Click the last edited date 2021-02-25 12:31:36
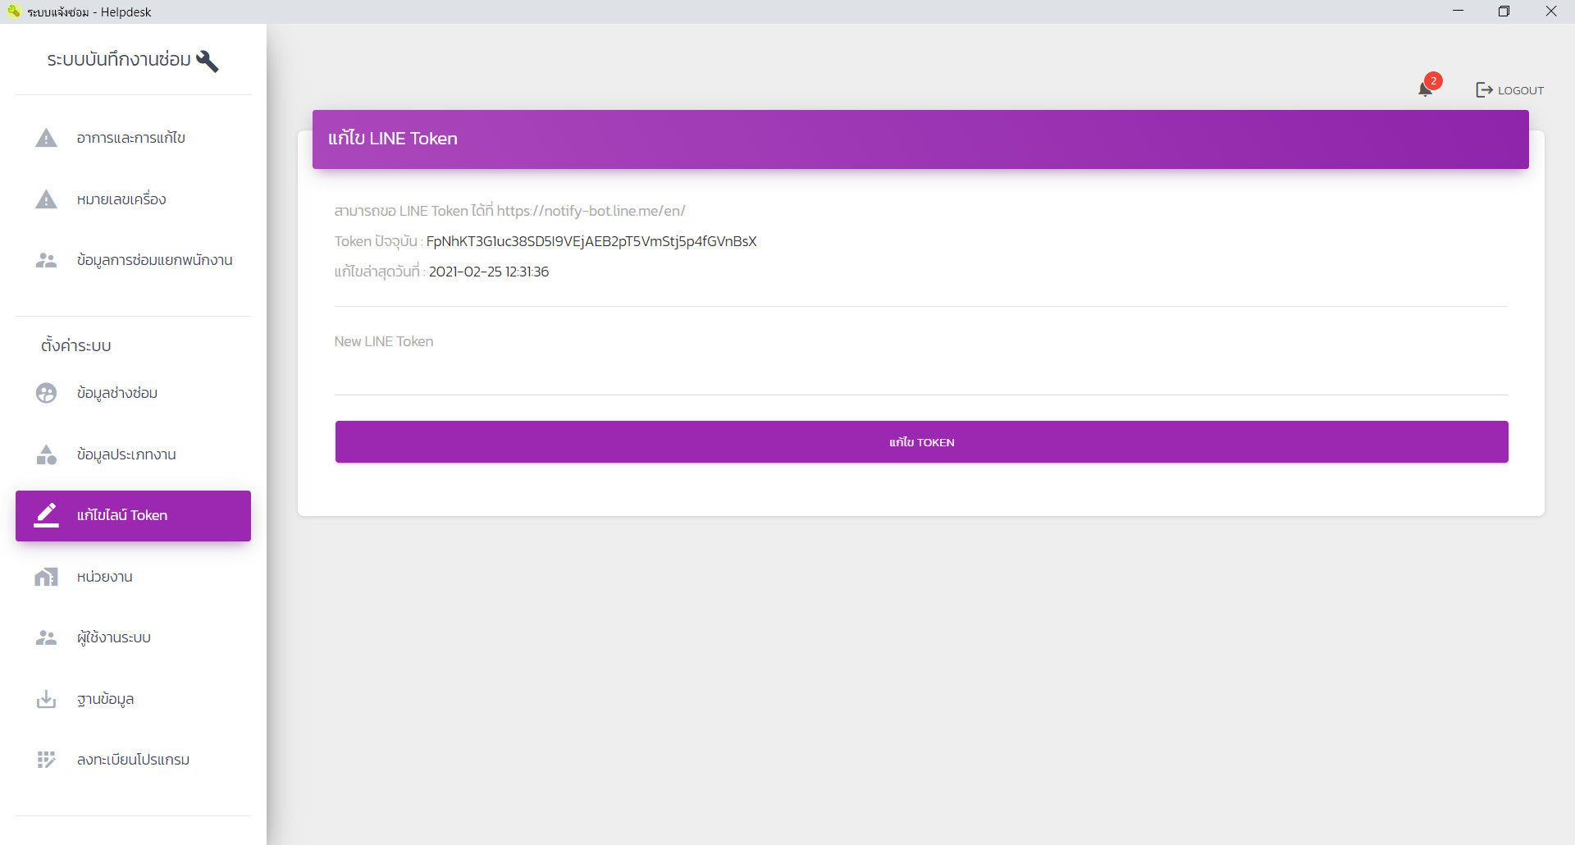1575x845 pixels. [489, 272]
